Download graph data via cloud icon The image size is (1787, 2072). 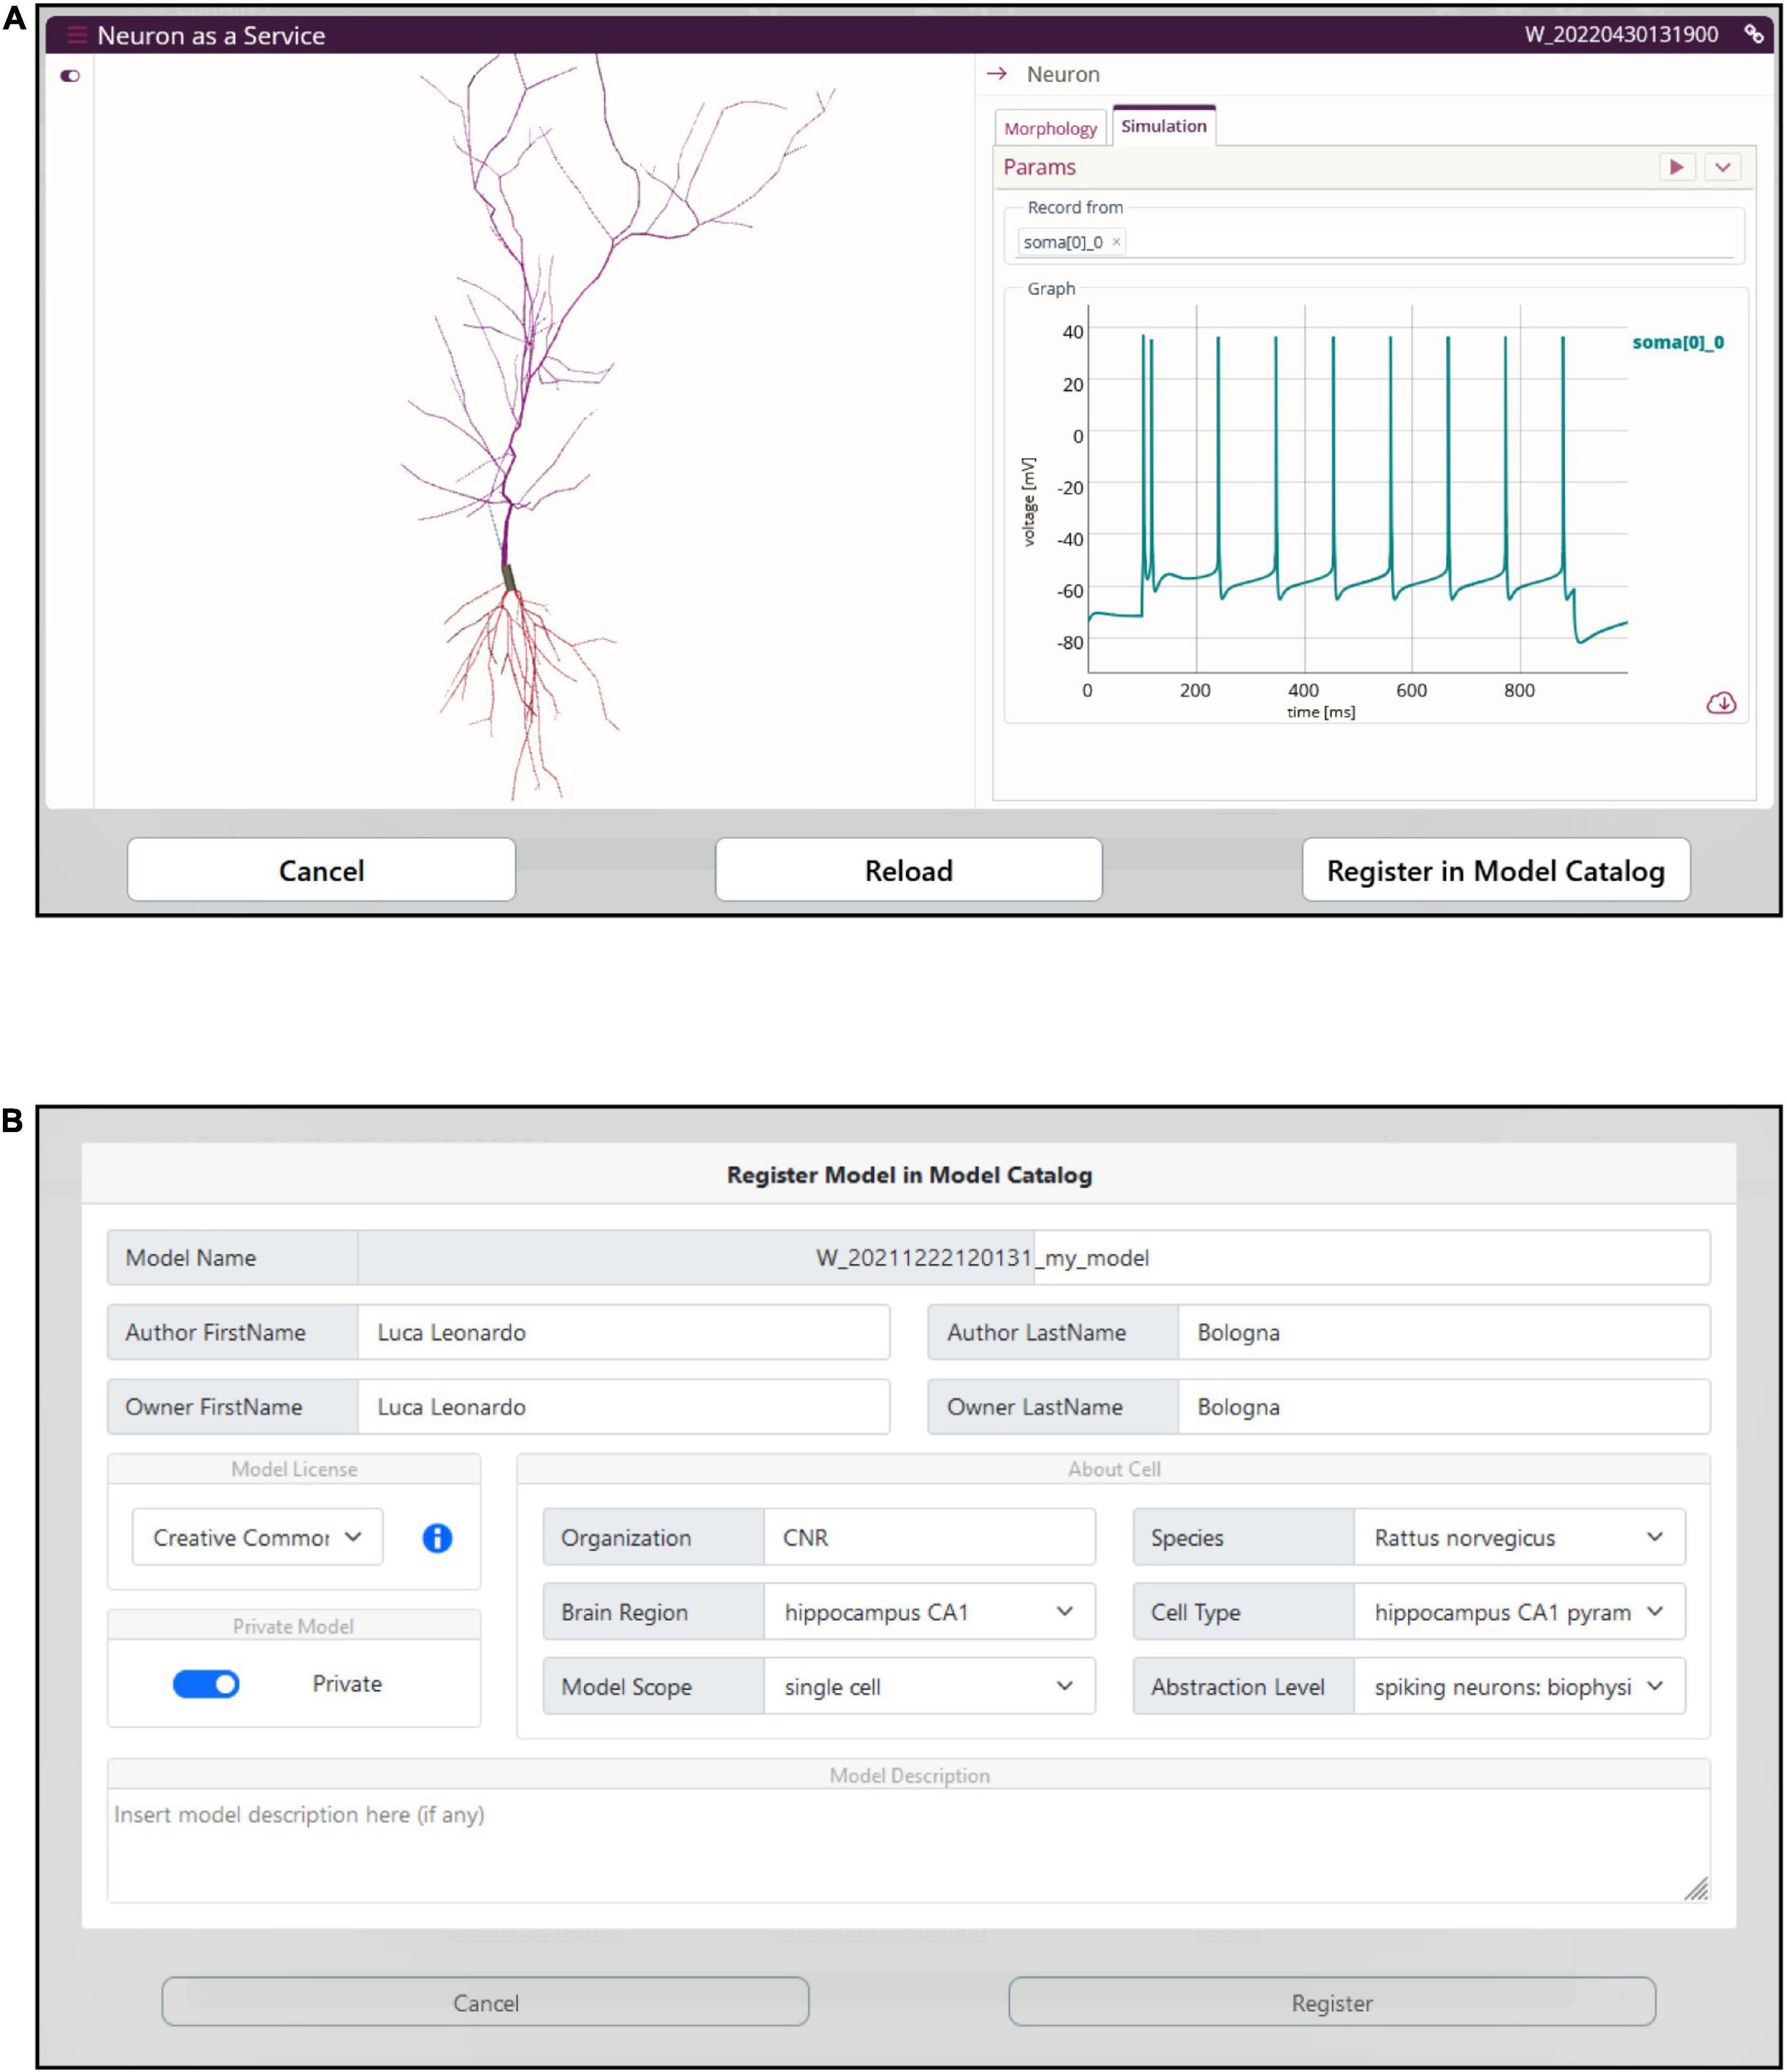click(1720, 703)
